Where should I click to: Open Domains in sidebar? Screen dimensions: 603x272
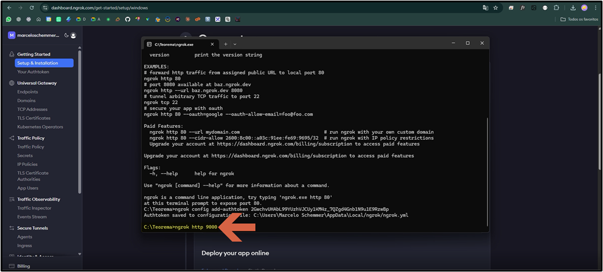(x=26, y=101)
